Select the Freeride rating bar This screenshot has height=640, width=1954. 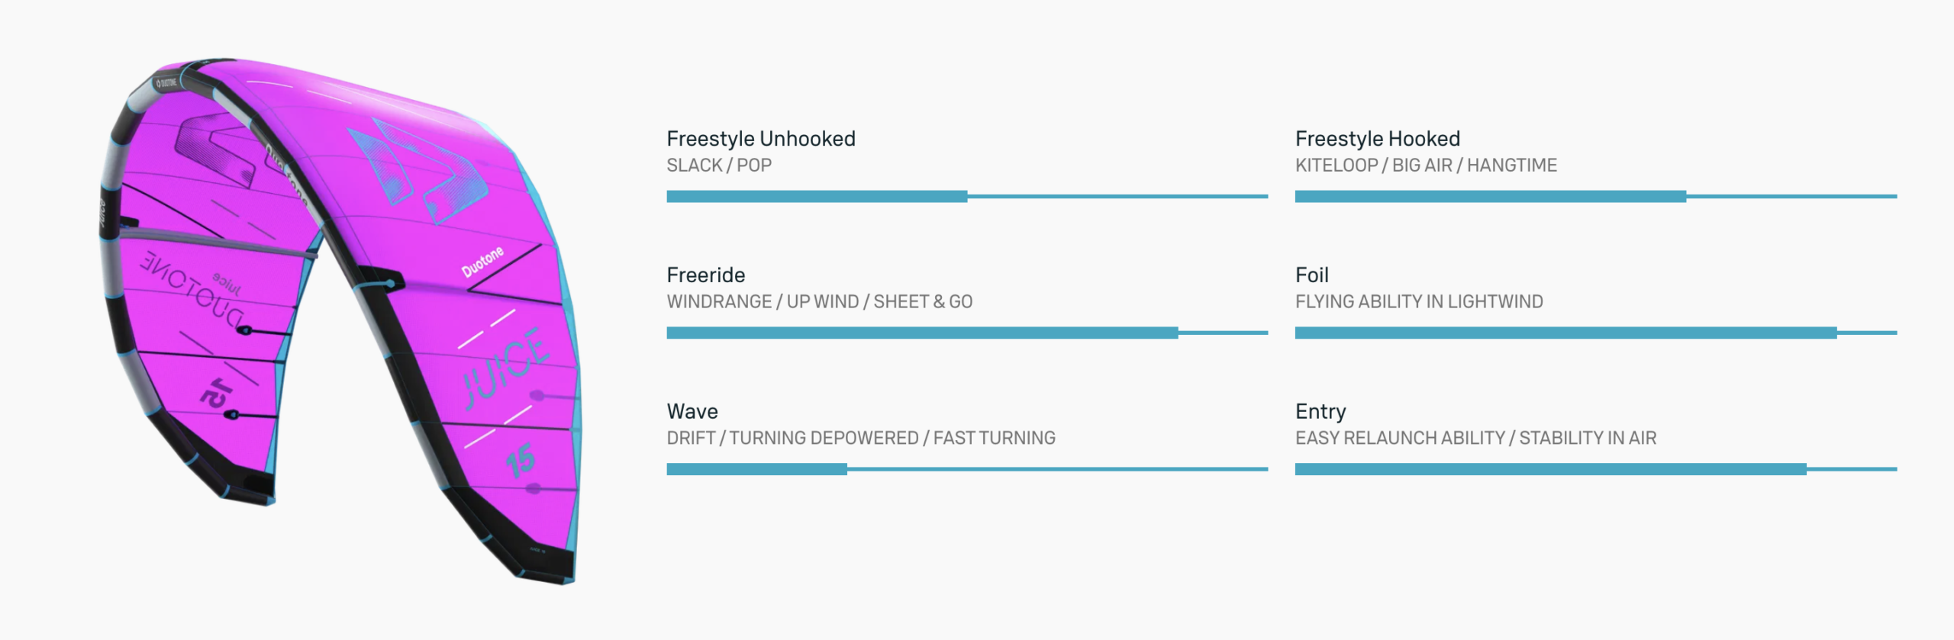tap(966, 333)
